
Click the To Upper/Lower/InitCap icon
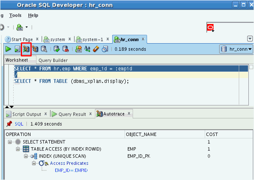pos(87,49)
